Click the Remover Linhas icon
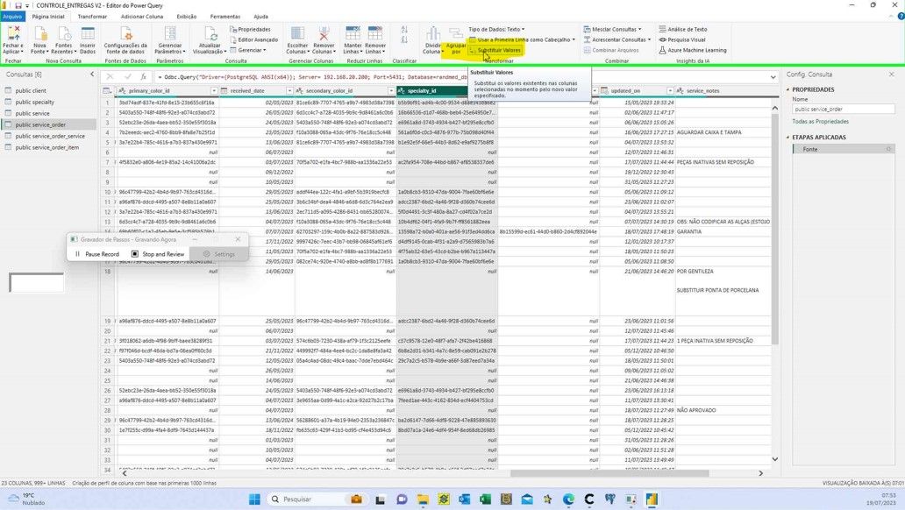905x510 pixels. (375, 33)
